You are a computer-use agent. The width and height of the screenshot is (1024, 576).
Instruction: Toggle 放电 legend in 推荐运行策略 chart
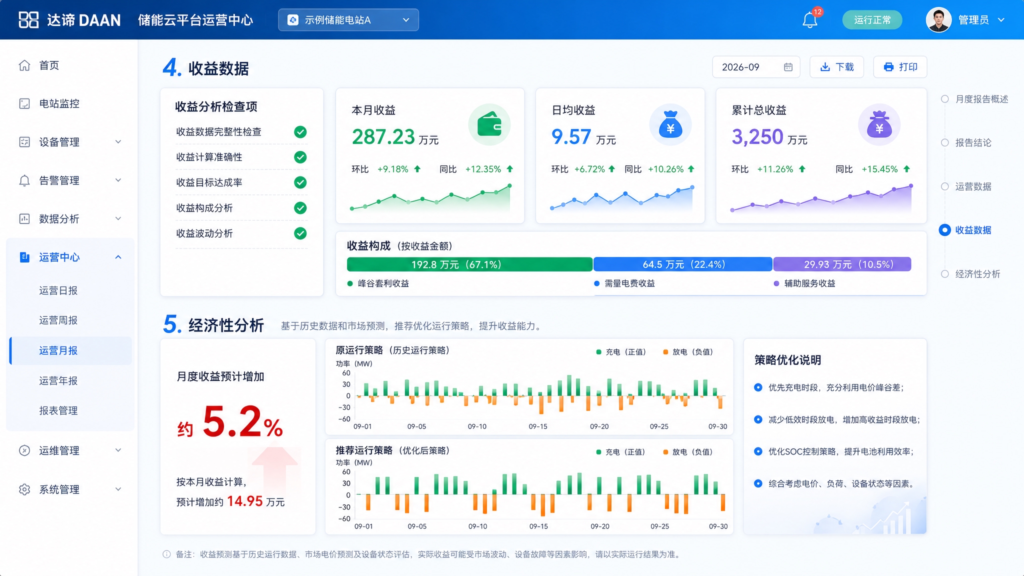(688, 452)
